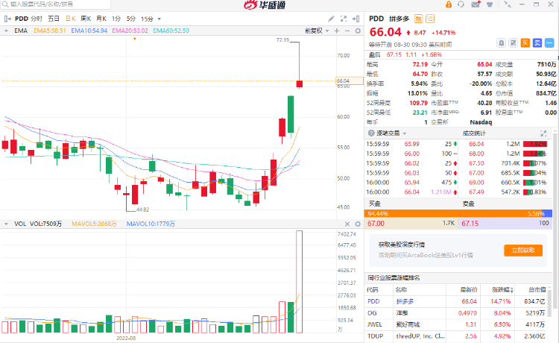Switch chart to 分时 intraday view
This screenshot has height=343, width=559.
(x=36, y=19)
